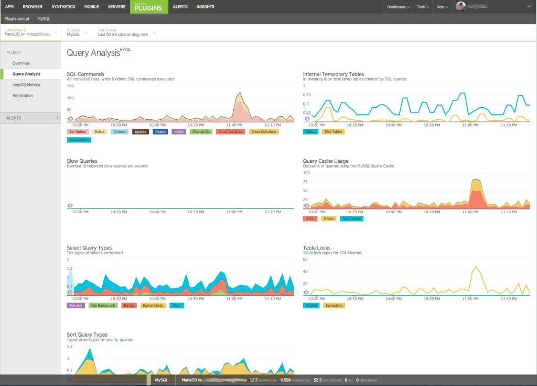Screen dimensions: 537x386
Task: Open Replication in the sidebar
Action: (23, 96)
